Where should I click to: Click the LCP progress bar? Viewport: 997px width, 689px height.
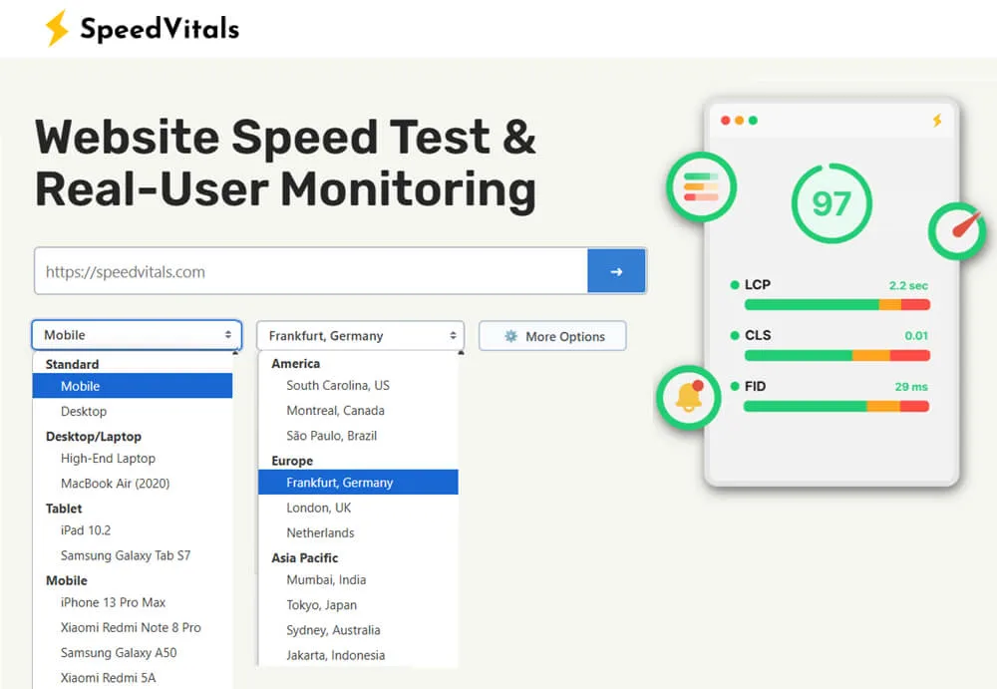click(x=836, y=305)
